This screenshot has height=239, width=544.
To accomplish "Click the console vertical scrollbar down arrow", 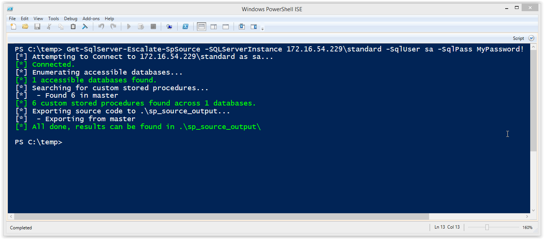I will click(x=533, y=210).
